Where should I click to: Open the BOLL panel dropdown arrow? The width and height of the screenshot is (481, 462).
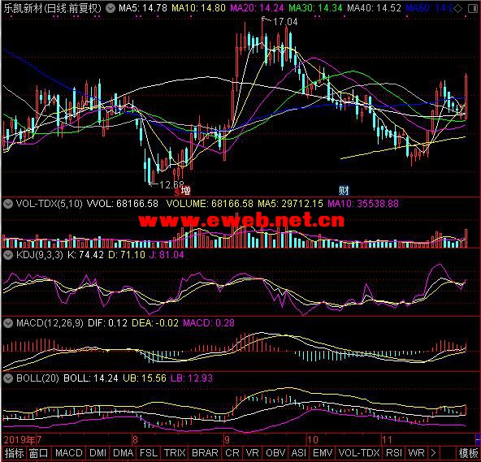[8, 378]
